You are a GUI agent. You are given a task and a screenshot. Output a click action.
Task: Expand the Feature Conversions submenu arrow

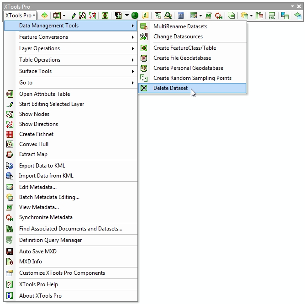point(133,37)
